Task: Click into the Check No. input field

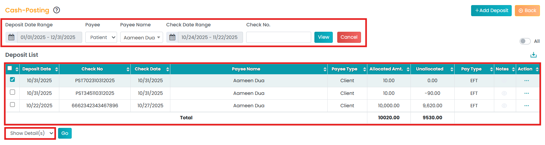Action: [x=279, y=37]
